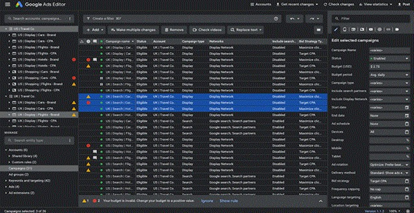The width and height of the screenshot is (414, 213).
Task: Expand Ads (4) entity type
Action: [x=6, y=187]
